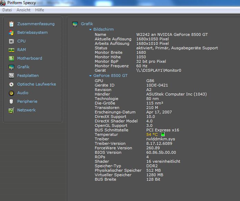Viewport: 240px width, 201px height.
Task: Click the 32 bit pro Pixel value
Action: click(151, 61)
